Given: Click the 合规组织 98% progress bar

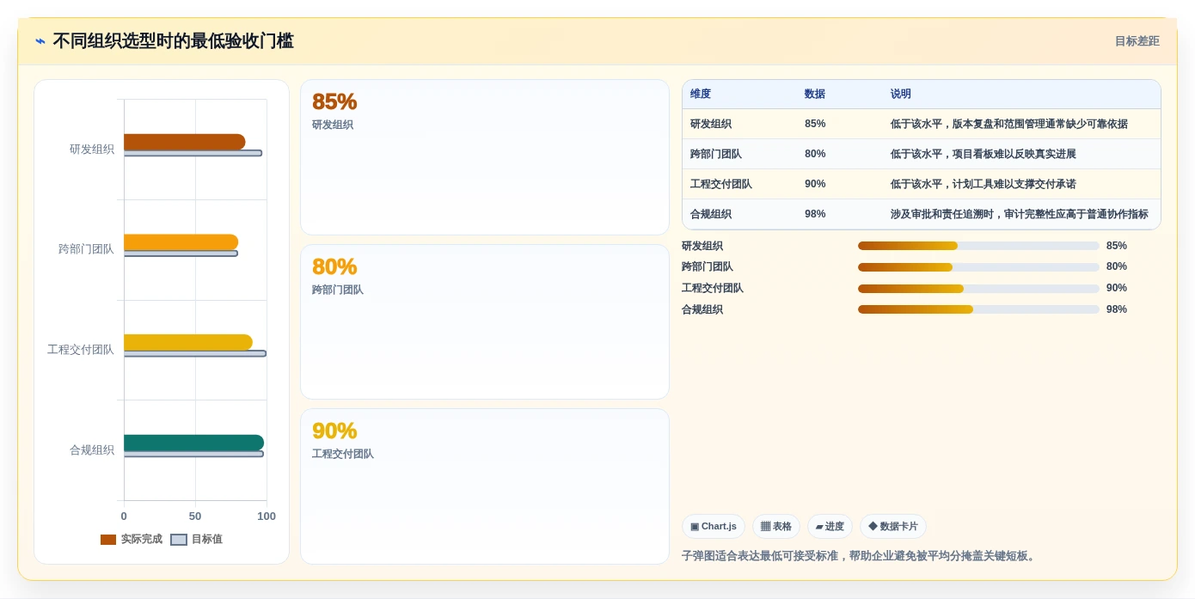Looking at the screenshot, I should pyautogui.click(x=978, y=309).
